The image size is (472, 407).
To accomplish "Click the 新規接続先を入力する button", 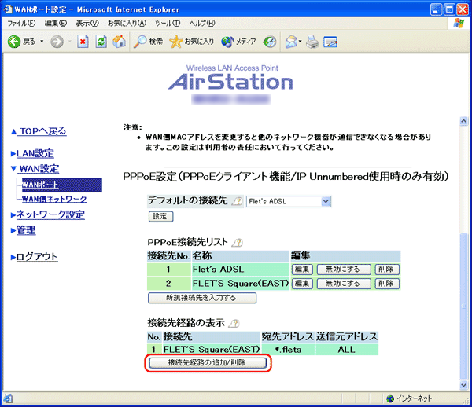I will (201, 298).
